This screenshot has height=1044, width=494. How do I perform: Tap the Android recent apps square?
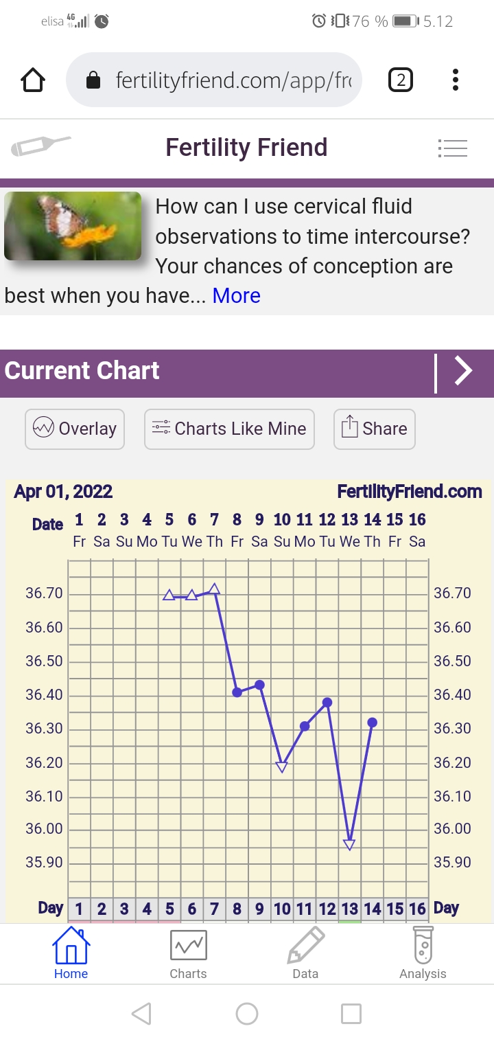coord(351,1013)
